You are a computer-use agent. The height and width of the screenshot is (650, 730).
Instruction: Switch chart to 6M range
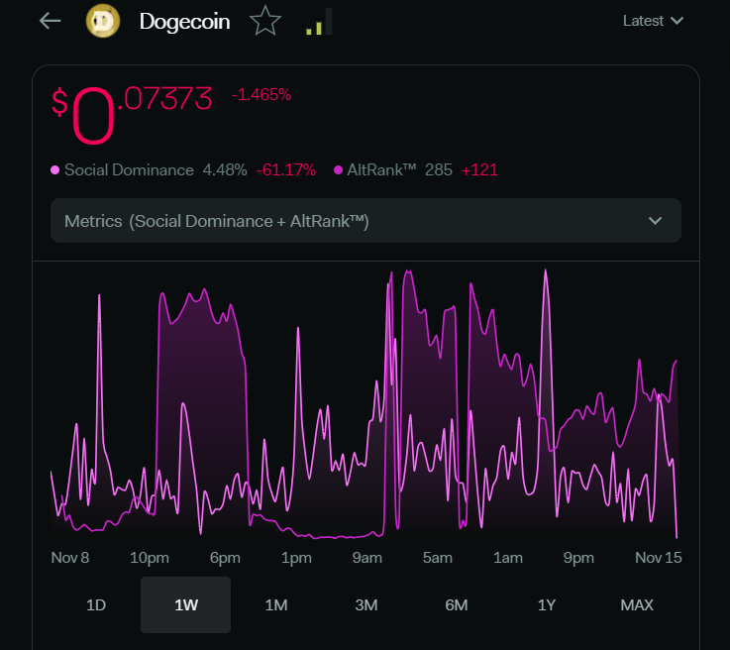457,604
